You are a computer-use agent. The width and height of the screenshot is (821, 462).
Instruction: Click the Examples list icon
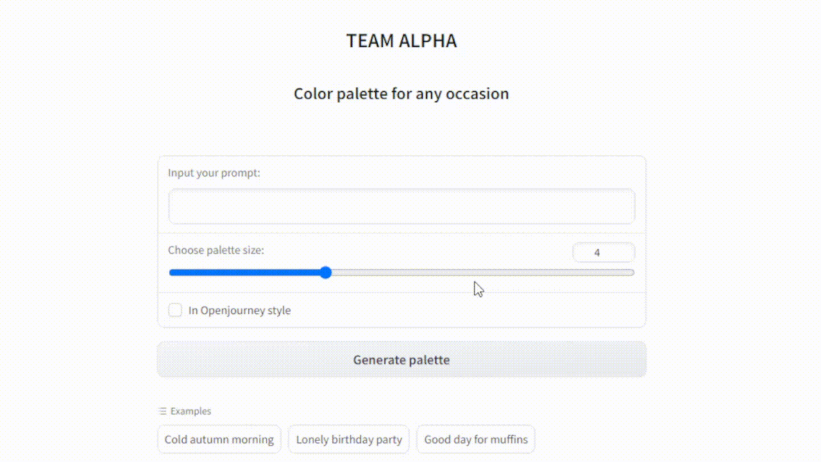(x=163, y=411)
